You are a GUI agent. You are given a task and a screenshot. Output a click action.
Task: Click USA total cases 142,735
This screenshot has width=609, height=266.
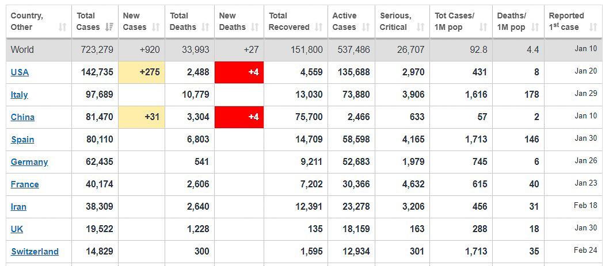point(97,72)
